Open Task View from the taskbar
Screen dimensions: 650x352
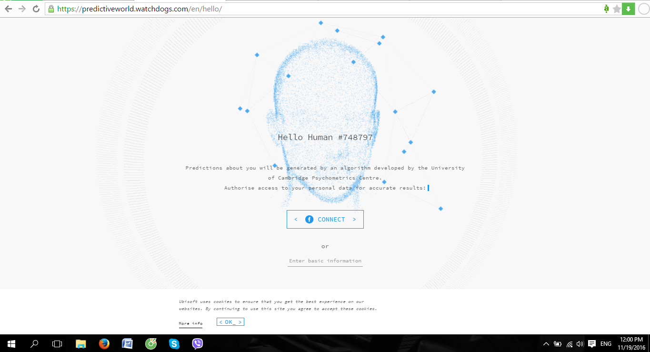[57, 343]
